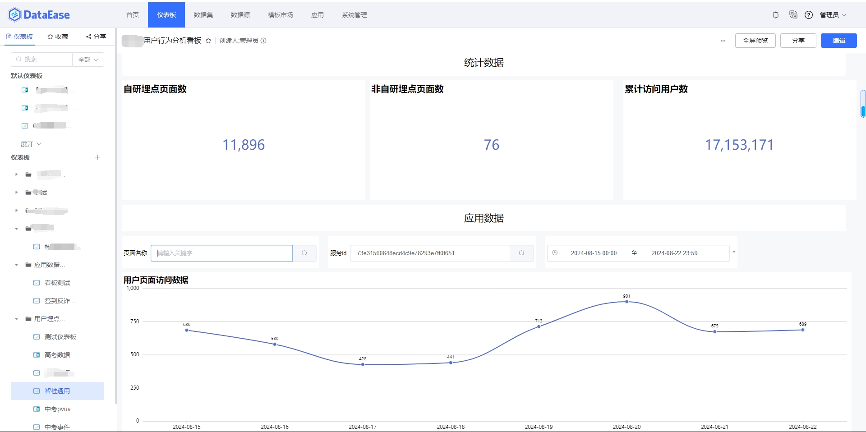
Task: Focus the 页面名称 keyword input
Action: (x=222, y=253)
